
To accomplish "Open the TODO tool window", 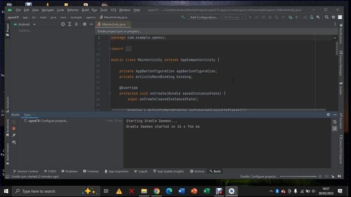I will 50,171.
